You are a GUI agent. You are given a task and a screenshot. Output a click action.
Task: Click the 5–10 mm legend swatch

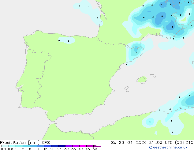click(x=33, y=146)
